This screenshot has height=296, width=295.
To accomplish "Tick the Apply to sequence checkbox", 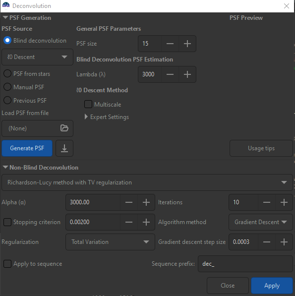I will tap(7, 264).
